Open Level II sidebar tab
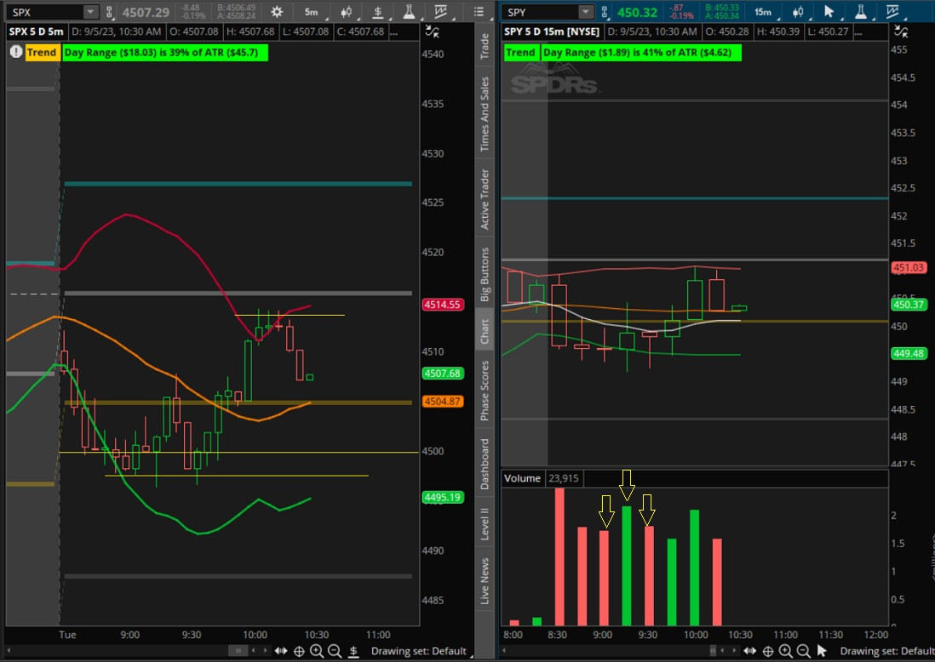 [485, 524]
